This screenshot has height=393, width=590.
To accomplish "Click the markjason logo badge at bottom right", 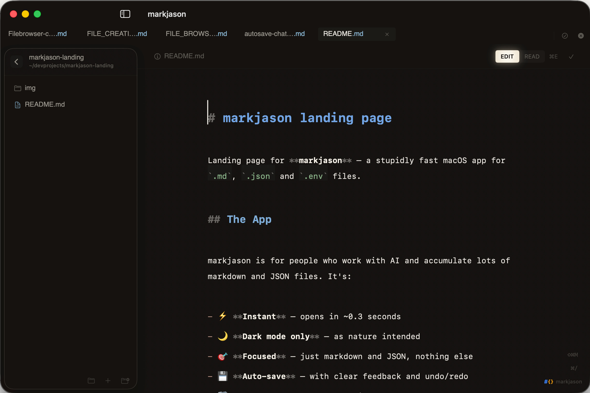I will pos(563,382).
